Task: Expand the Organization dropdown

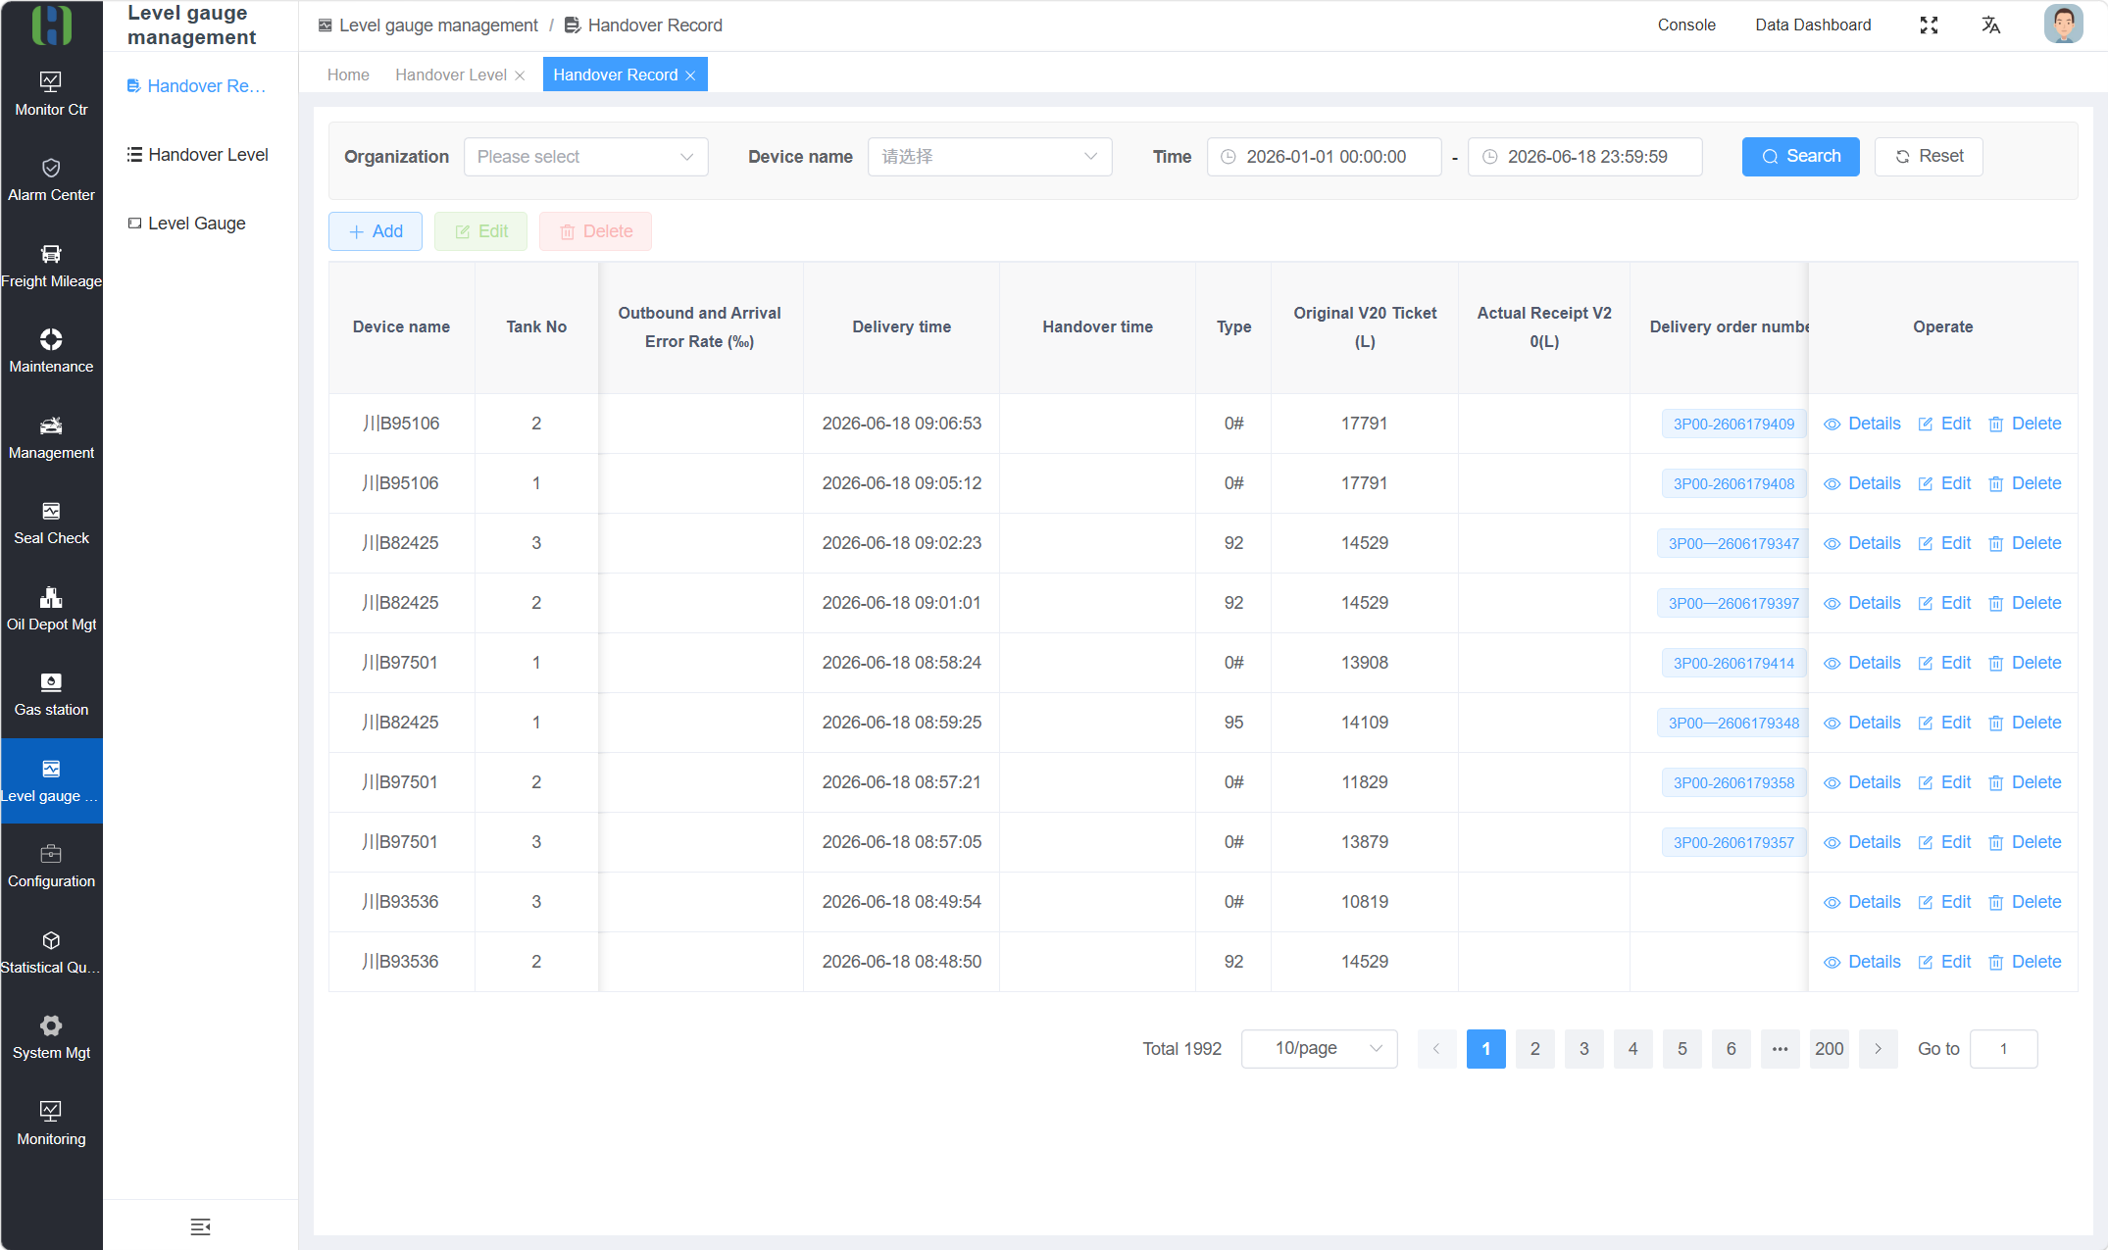Action: (x=585, y=157)
